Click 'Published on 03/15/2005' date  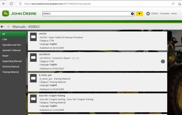(x=52, y=48)
